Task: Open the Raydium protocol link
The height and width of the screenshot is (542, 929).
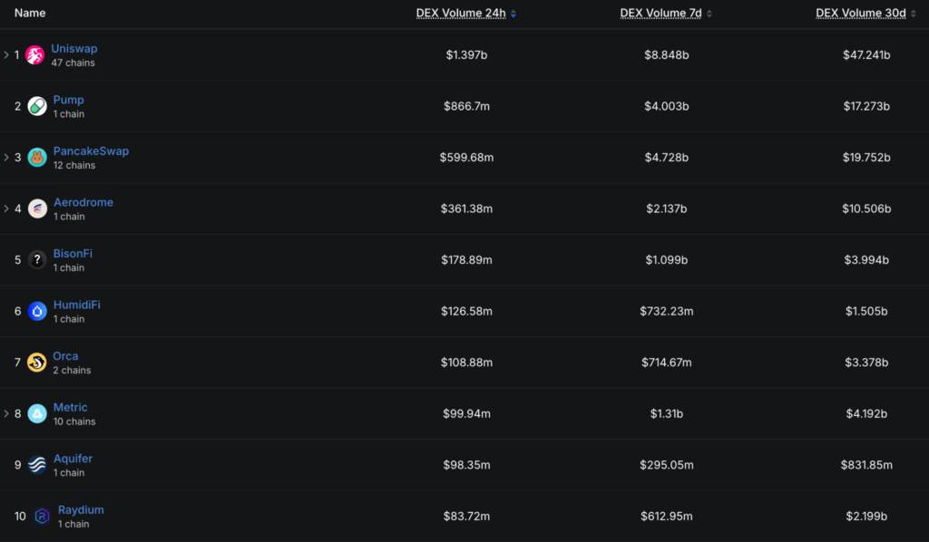Action: tap(81, 509)
